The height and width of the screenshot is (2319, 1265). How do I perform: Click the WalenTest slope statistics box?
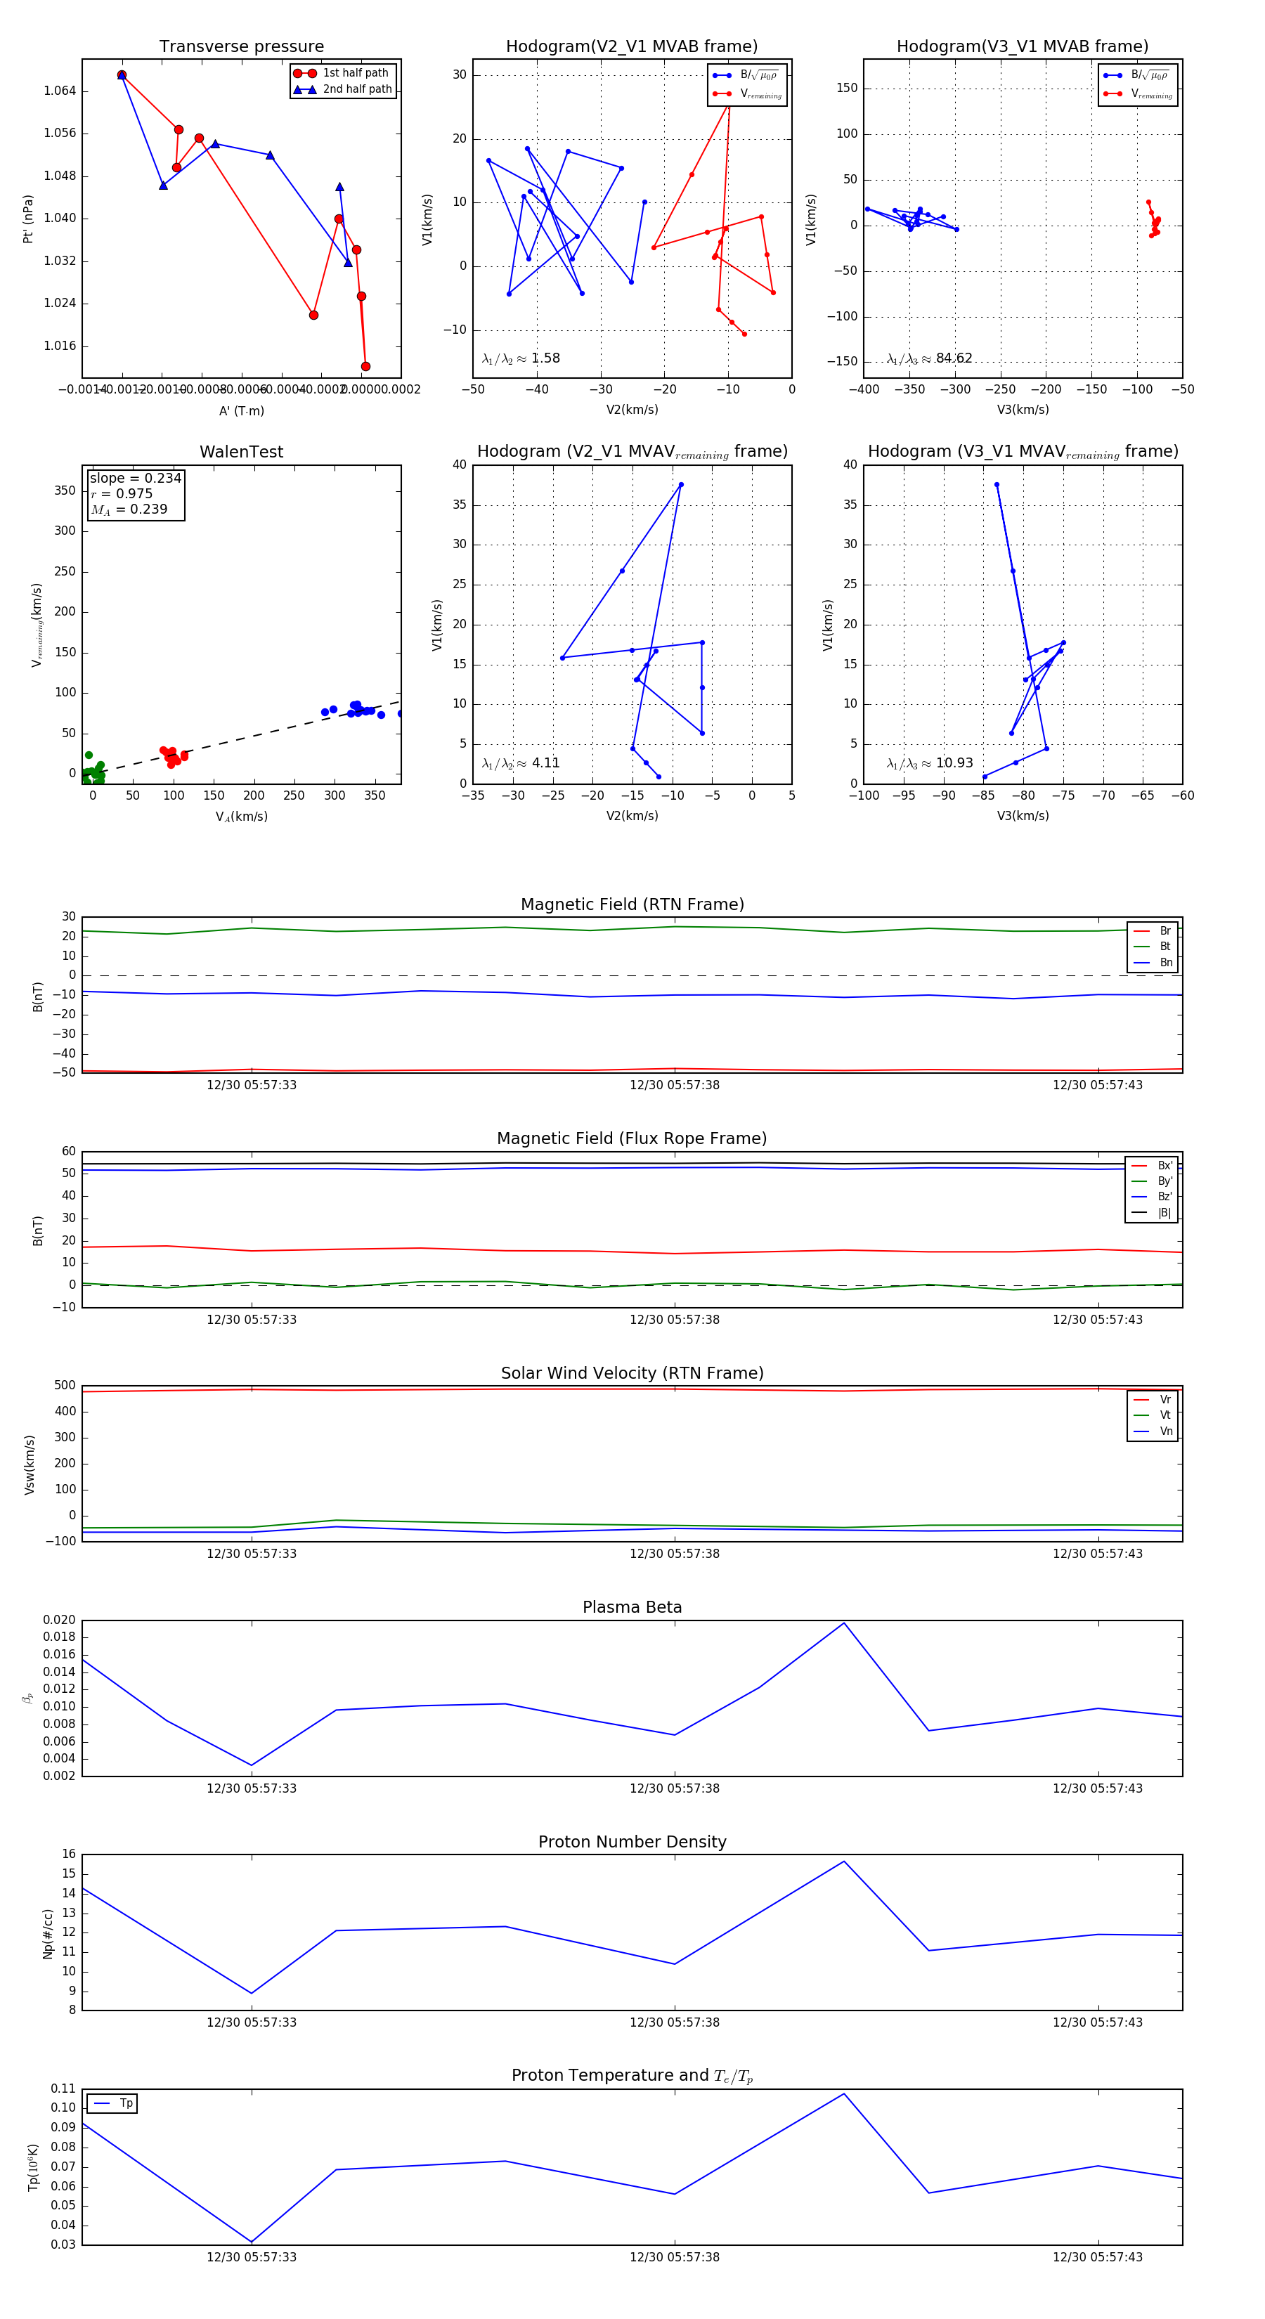(x=135, y=493)
